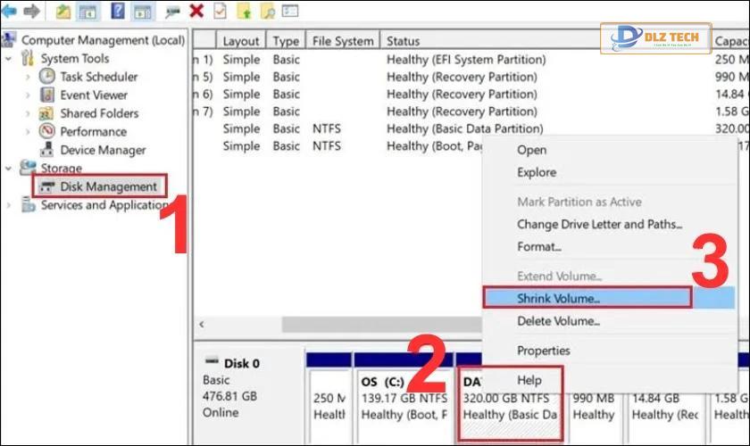The image size is (750, 446).
Task: Open Properties from the context menu
Action: pos(544,351)
